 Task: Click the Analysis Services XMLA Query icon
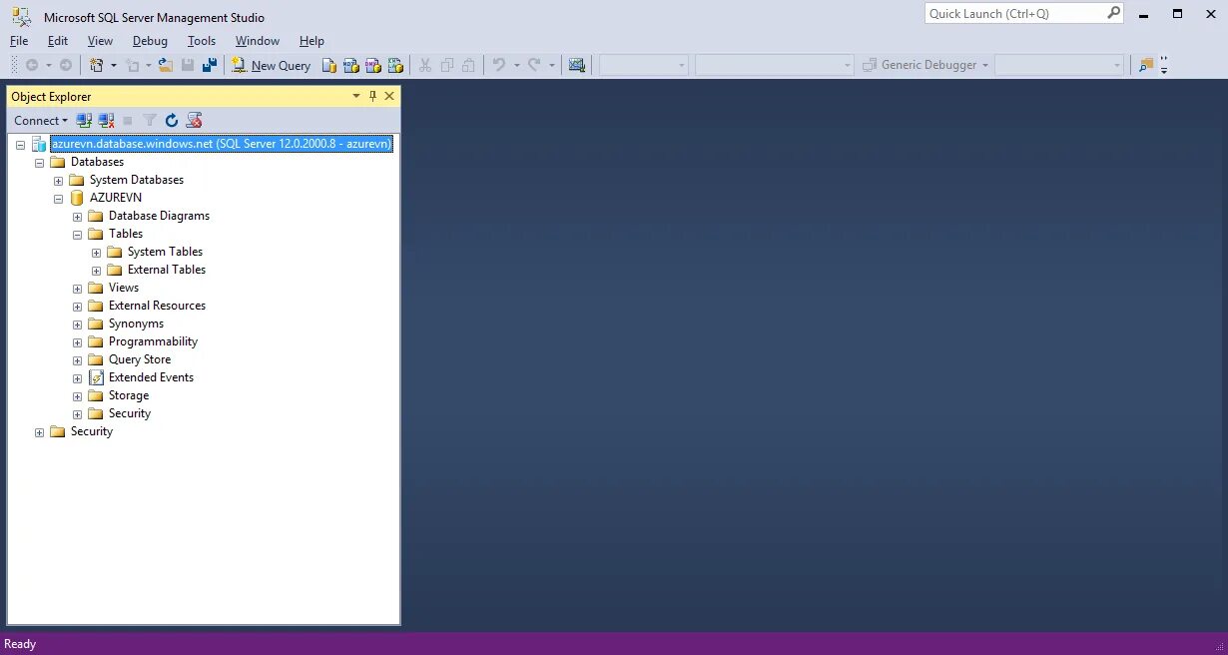pos(395,65)
